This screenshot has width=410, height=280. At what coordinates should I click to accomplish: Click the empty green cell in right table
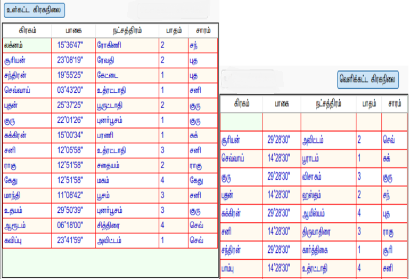click(x=241, y=121)
